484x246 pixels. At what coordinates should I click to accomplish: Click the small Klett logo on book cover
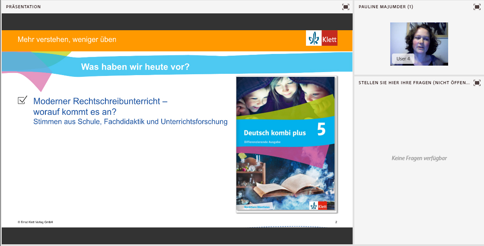pyautogui.click(x=318, y=205)
